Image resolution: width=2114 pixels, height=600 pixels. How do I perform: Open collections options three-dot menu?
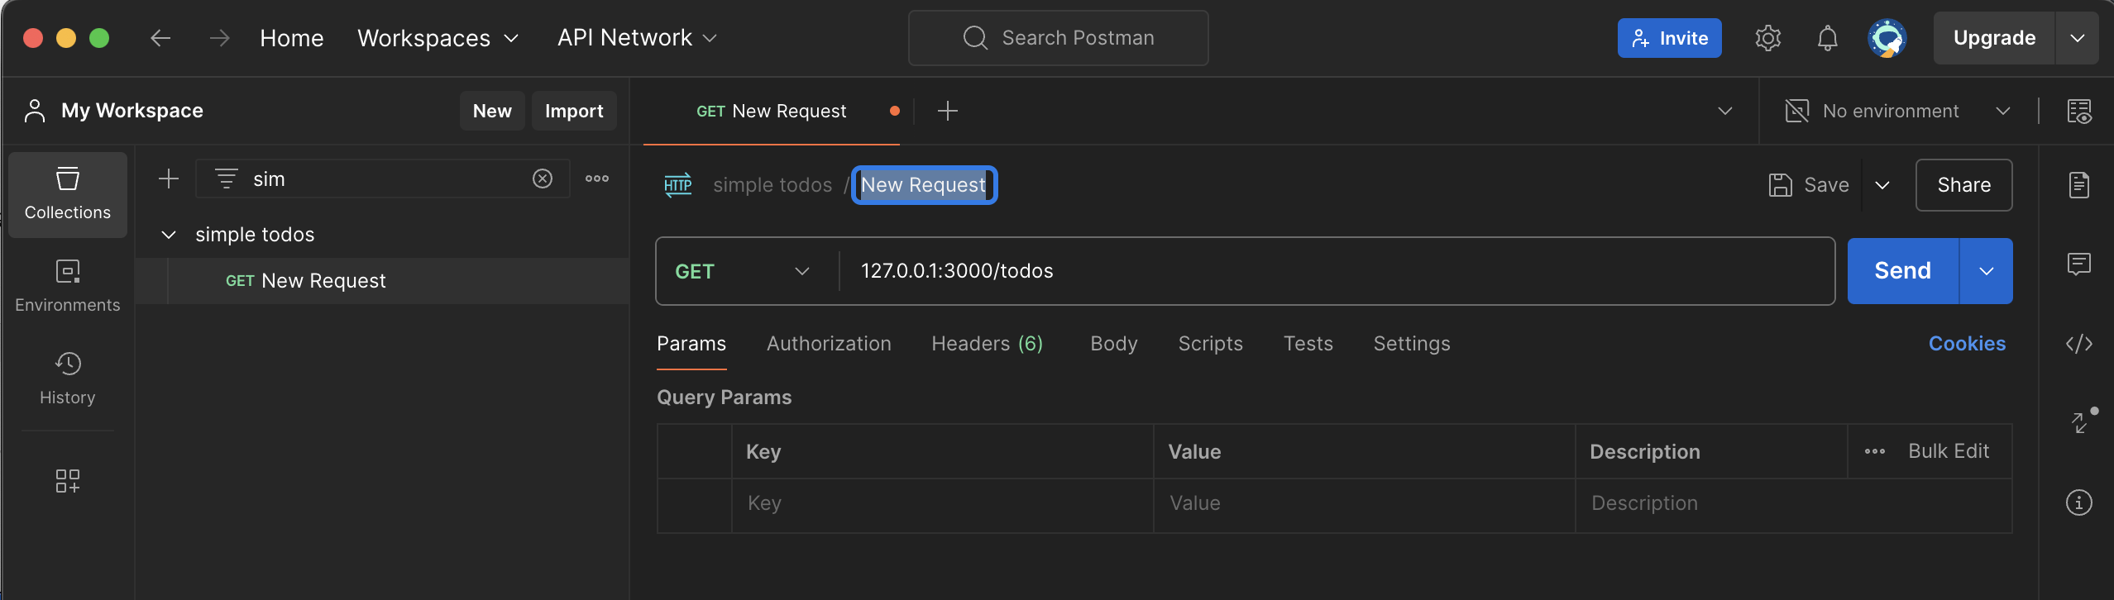(x=597, y=179)
